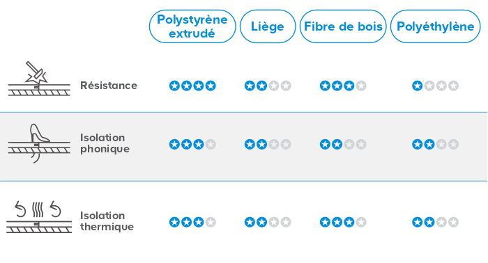
Task: Click the Résistance row label
Action: coord(109,86)
